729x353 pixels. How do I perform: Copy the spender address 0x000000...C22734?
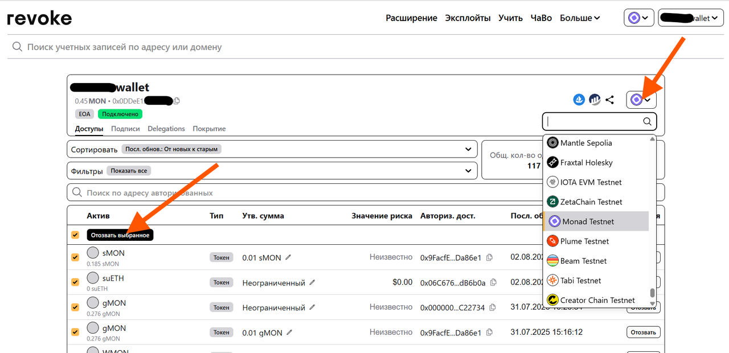tap(492, 307)
